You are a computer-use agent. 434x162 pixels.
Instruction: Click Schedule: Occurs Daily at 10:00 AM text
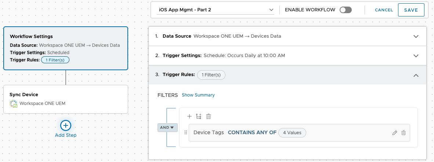[245, 55]
